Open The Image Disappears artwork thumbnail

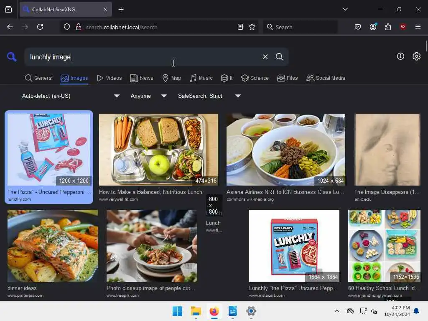point(387,150)
